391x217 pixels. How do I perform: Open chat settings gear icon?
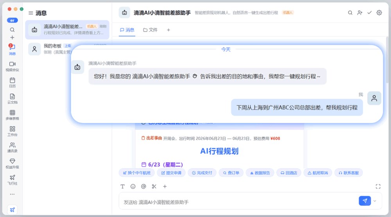[x=379, y=13]
